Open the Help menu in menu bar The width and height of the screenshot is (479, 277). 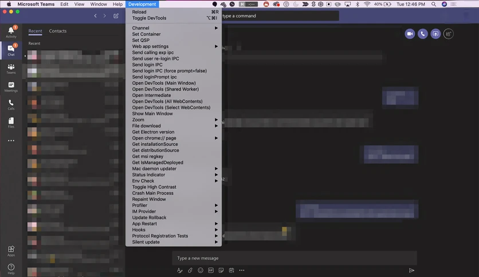point(117,4)
